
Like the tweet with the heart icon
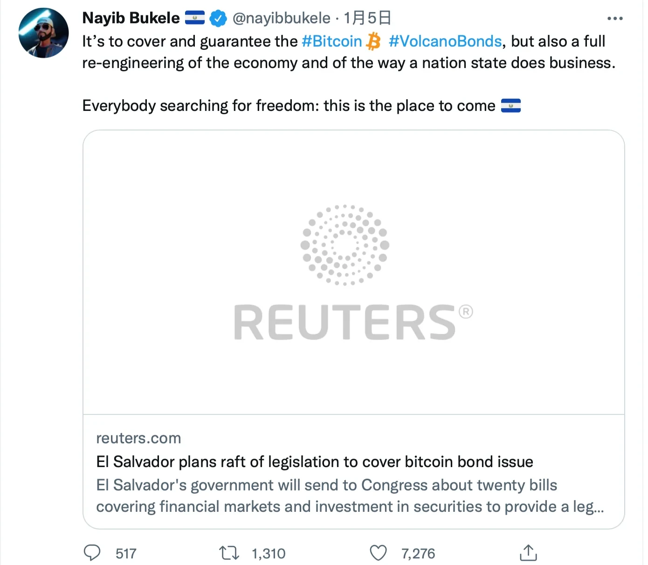pyautogui.click(x=378, y=553)
